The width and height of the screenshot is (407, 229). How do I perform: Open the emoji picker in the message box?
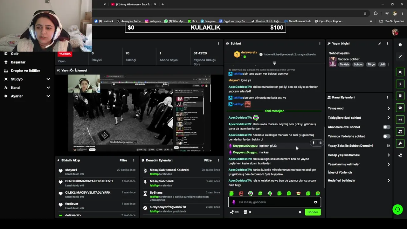(315, 202)
